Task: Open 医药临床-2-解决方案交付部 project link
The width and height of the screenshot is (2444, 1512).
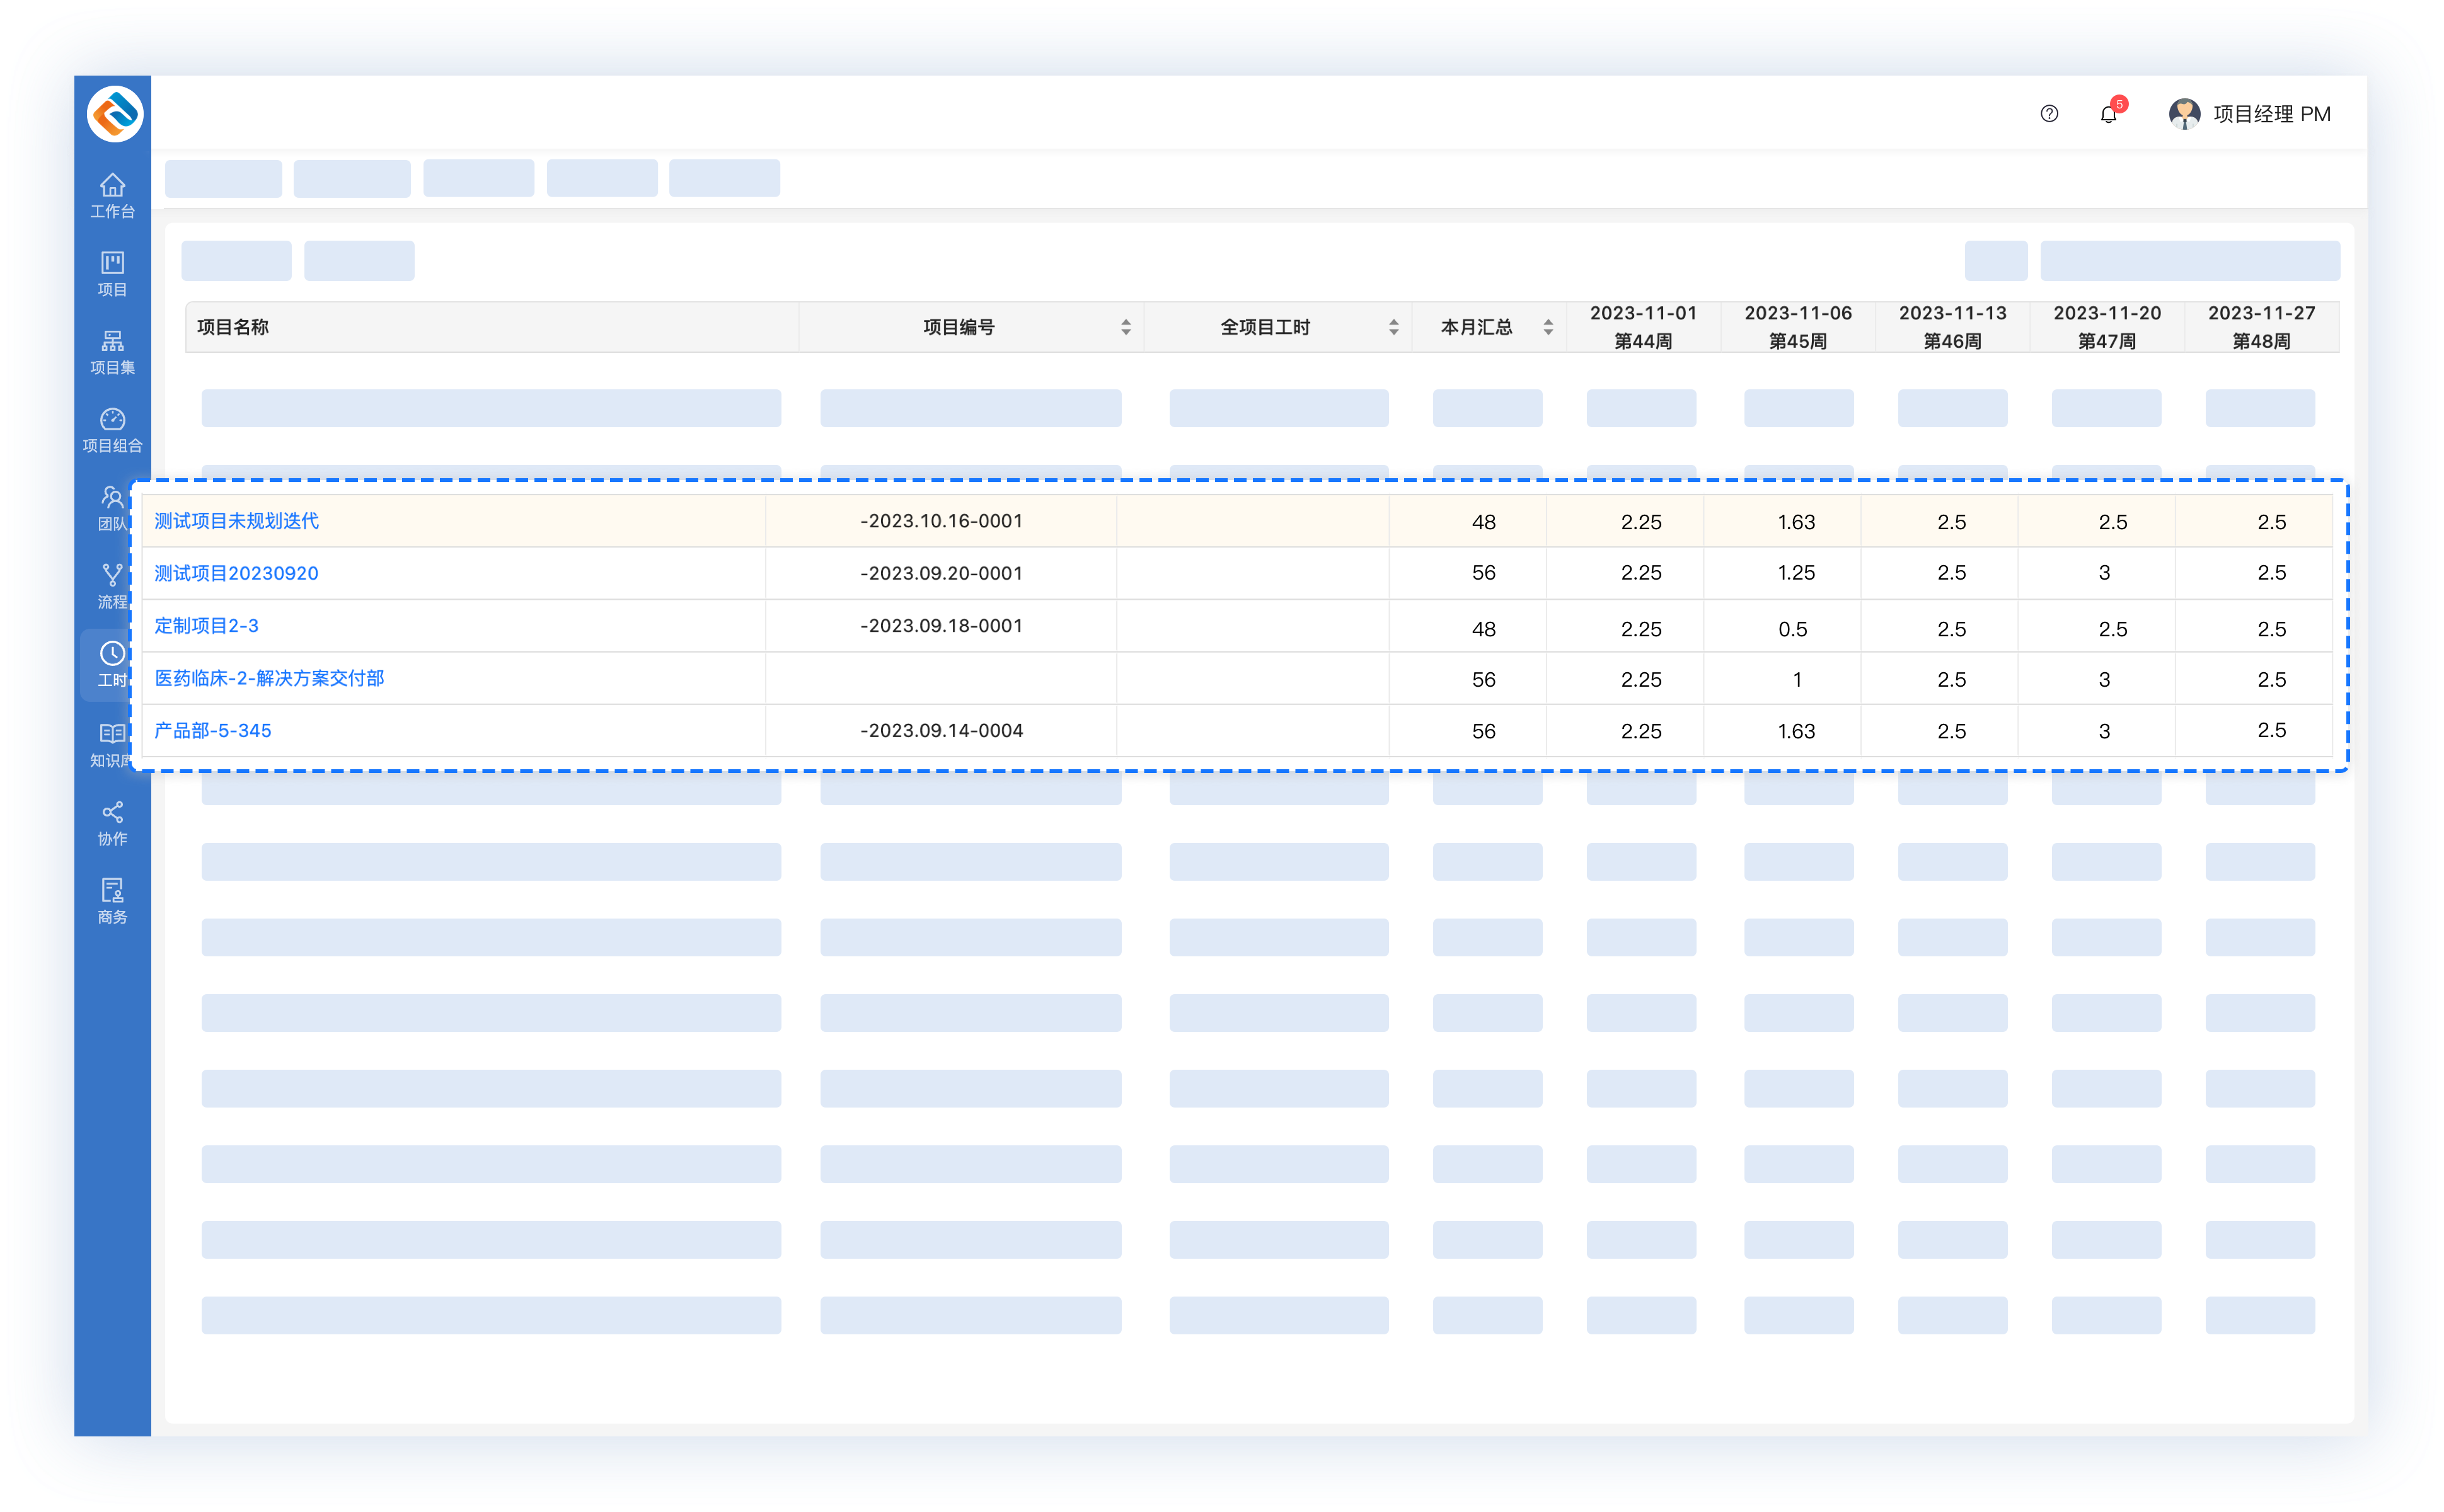Action: point(269,678)
